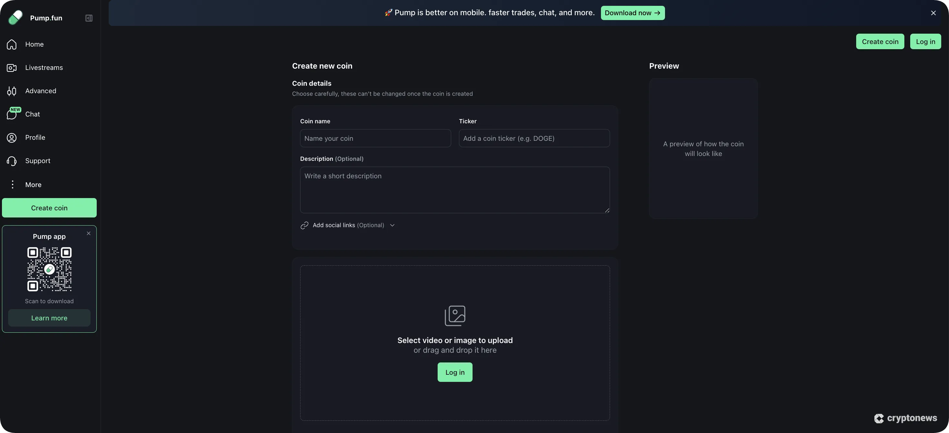Open the Home sidebar icon
949x433 pixels.
(11, 44)
